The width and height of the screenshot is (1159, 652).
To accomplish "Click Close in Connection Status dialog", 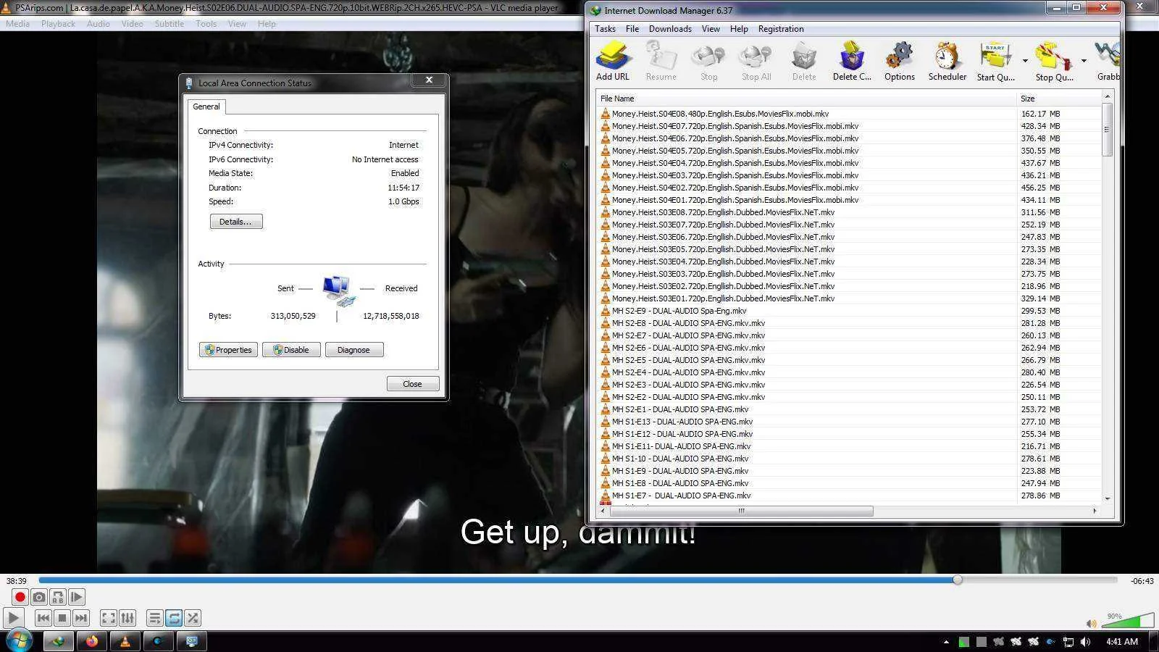I will point(412,384).
